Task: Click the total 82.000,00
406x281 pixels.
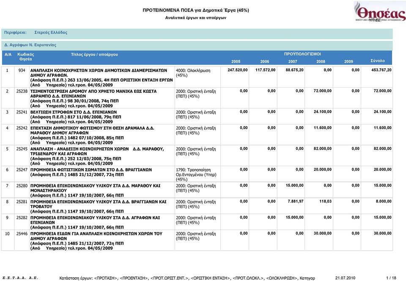Action: [x=382, y=149]
